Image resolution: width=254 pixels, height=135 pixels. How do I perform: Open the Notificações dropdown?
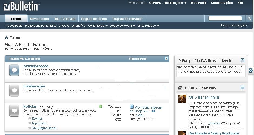pos(176,3)
